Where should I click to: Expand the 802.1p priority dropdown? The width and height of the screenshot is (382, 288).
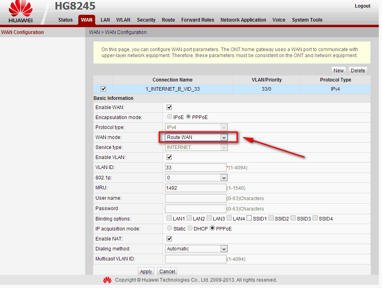196,177
